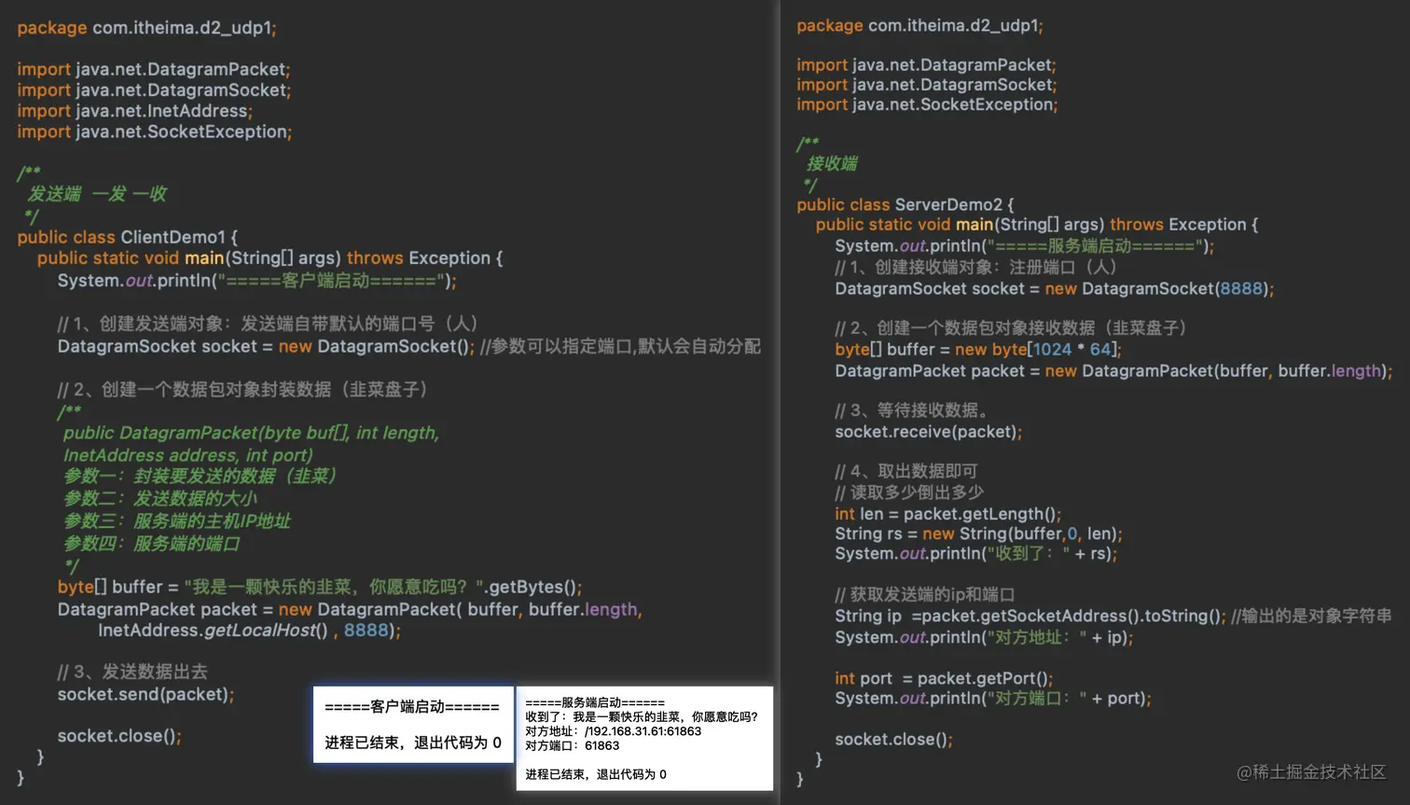Click the "byte[] buffer = "我是一颗快乐的韭菜…".getBytes();" line

tap(320, 587)
